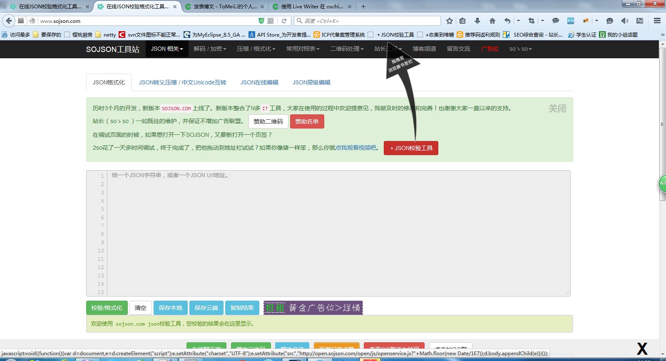Go back using the browser back arrow
Image resolution: width=666 pixels, height=361 pixels.
(x=9, y=21)
